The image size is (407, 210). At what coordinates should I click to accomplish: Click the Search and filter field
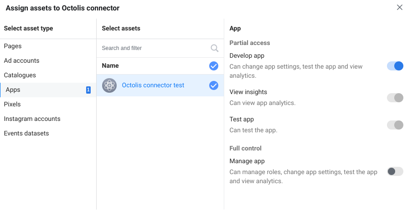(x=160, y=48)
